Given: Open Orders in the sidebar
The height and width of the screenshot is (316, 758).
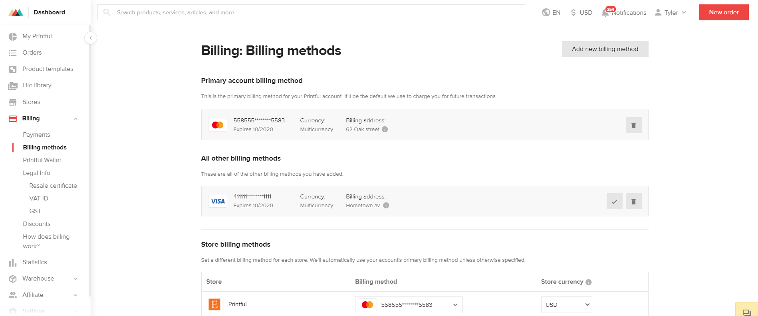Looking at the screenshot, I should click(32, 53).
